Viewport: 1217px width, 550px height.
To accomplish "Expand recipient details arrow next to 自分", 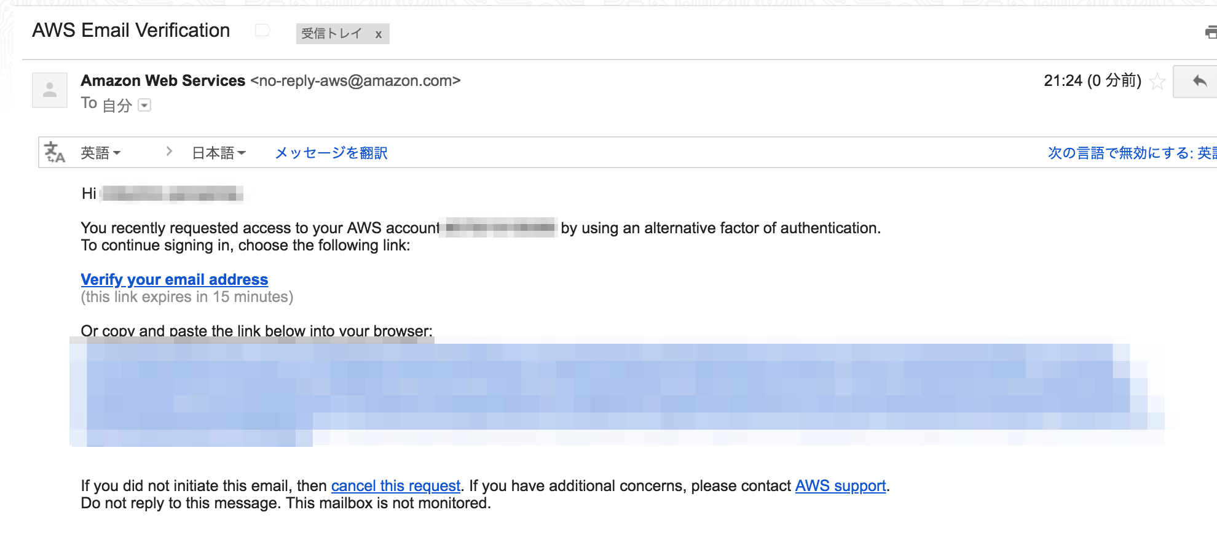I will click(144, 106).
